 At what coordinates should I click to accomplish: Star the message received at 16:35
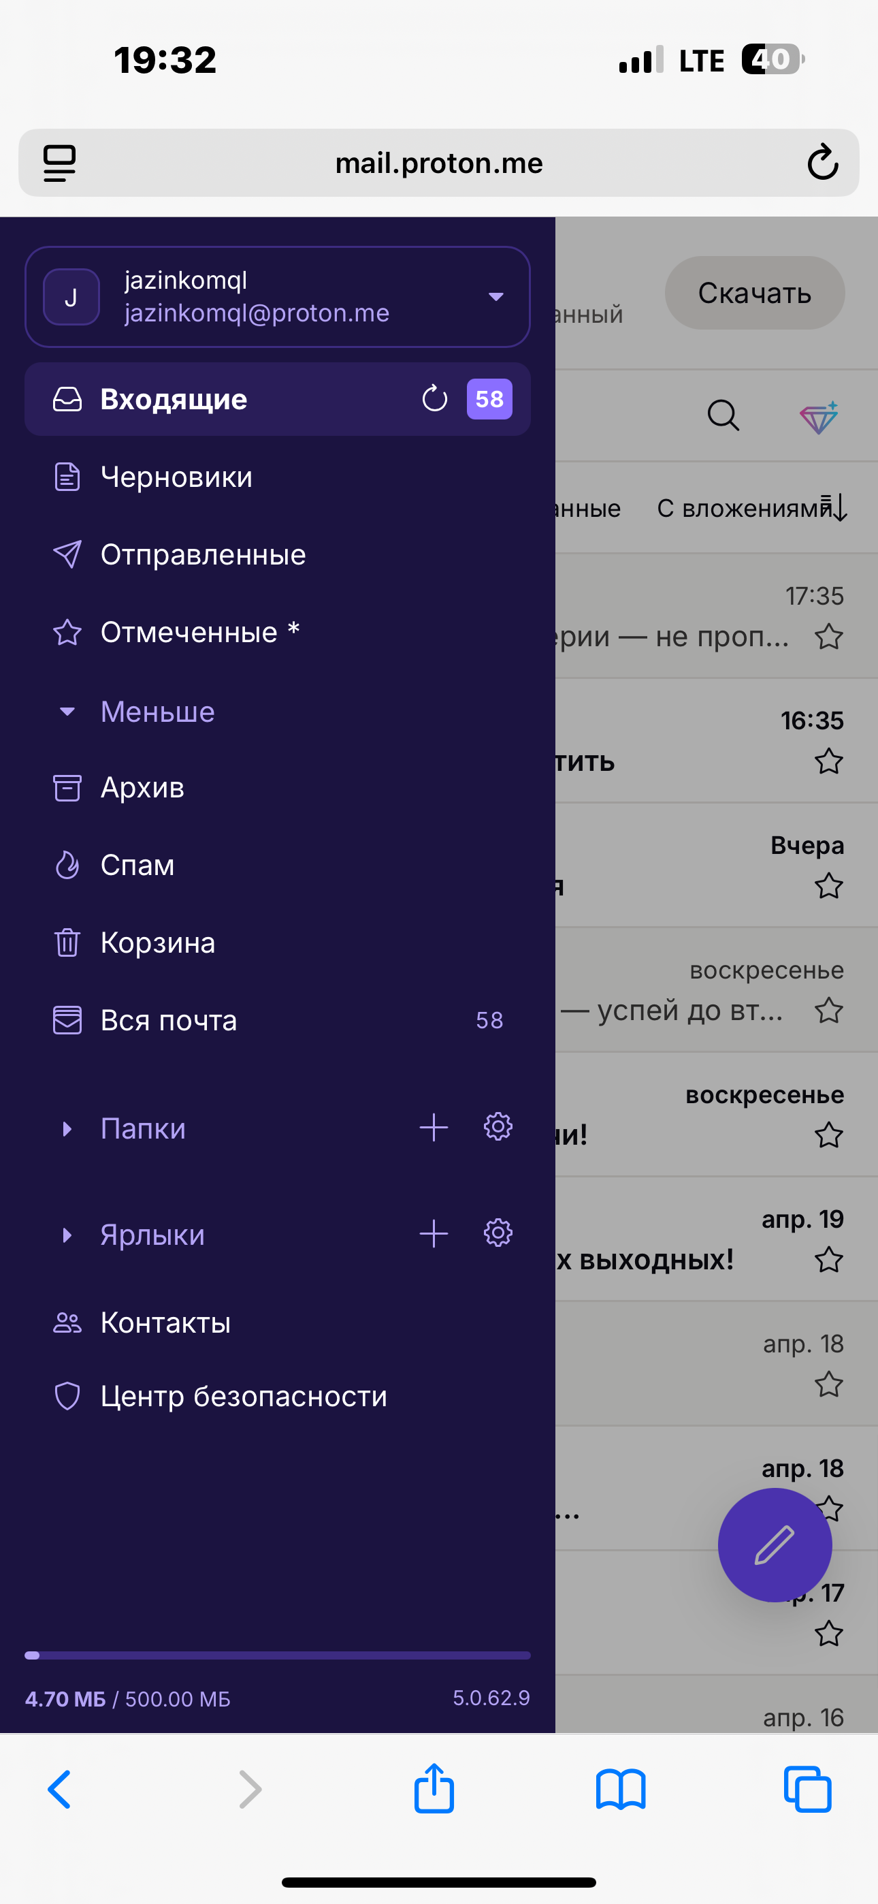point(828,761)
